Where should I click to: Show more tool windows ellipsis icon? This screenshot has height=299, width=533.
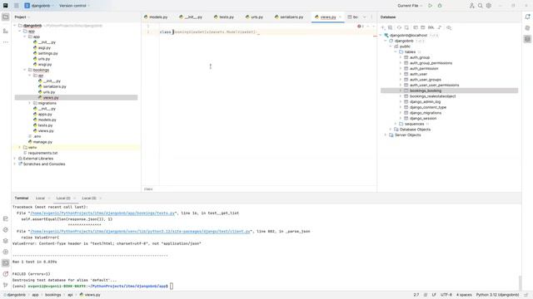click(6, 42)
